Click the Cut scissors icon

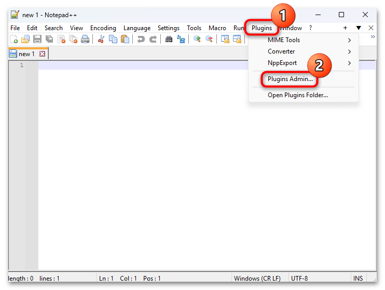[101, 39]
